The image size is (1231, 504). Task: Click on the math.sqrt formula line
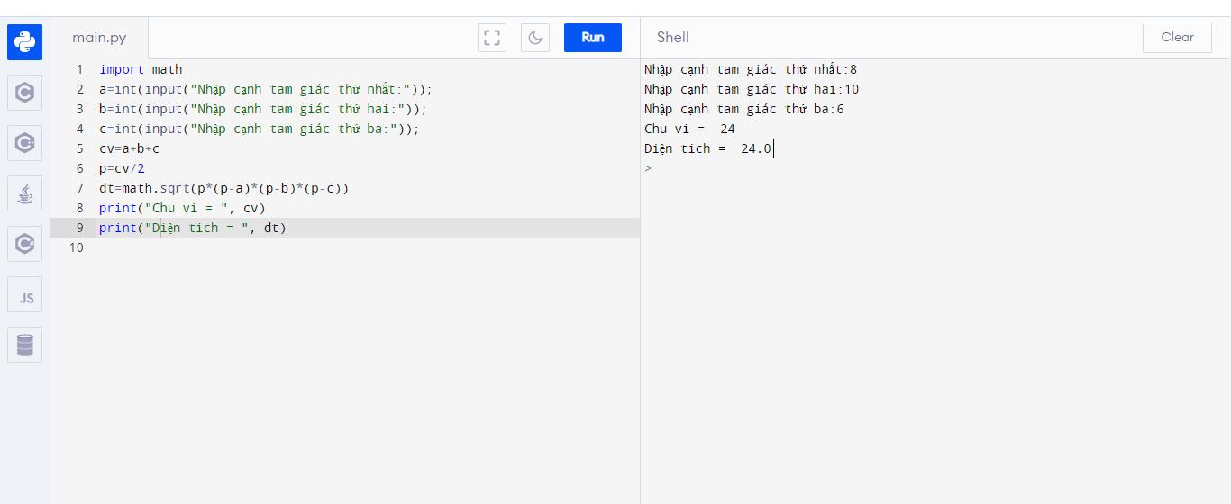223,188
